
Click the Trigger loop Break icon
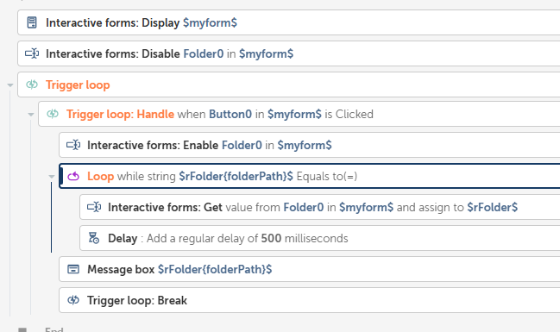[x=73, y=300]
